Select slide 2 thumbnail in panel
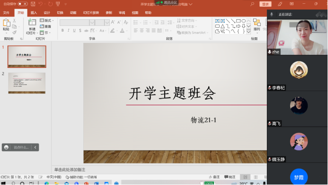Screen dimensions: 328x185 (x=27, y=83)
